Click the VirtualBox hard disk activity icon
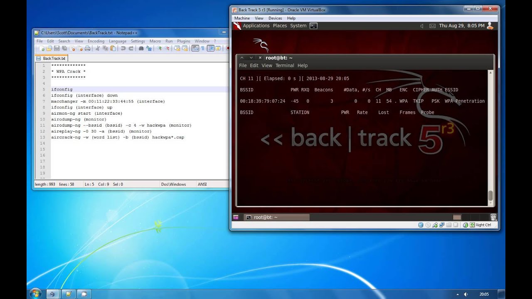The image size is (532, 299). 421,225
